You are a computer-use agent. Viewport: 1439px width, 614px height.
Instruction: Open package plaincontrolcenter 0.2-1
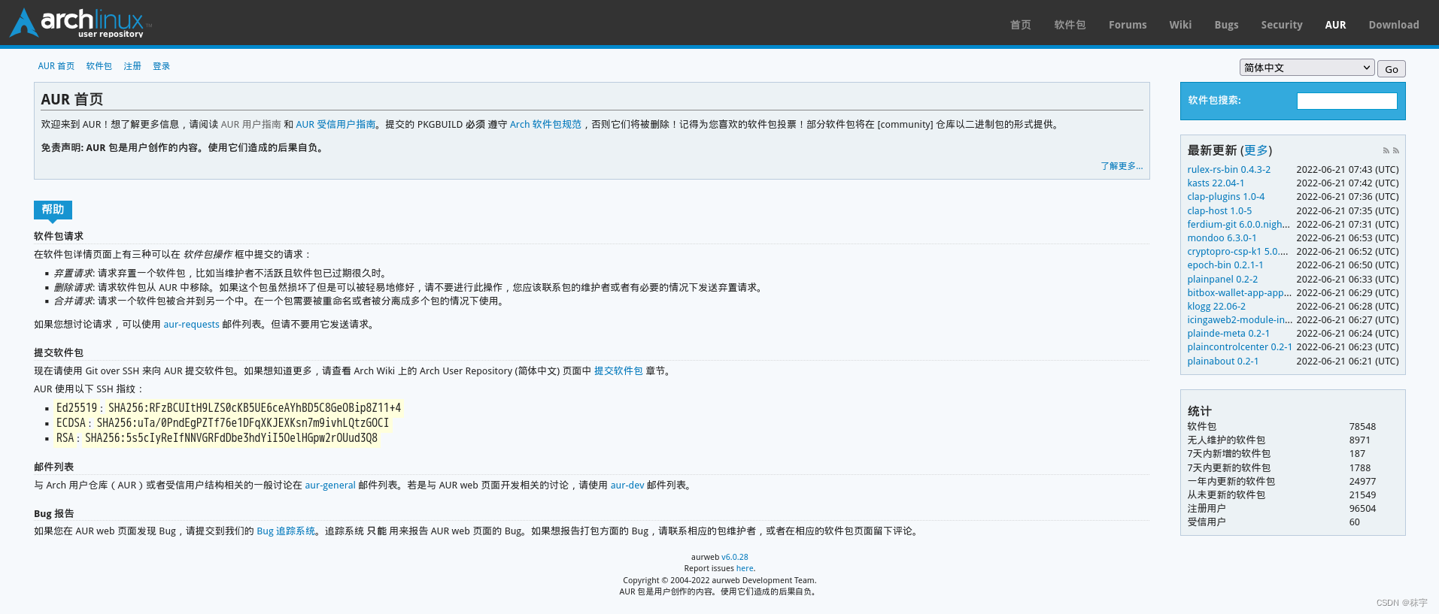click(1240, 347)
